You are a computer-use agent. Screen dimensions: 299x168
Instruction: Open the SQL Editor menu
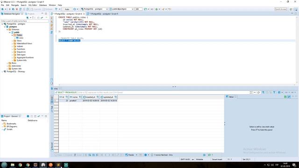33,5
